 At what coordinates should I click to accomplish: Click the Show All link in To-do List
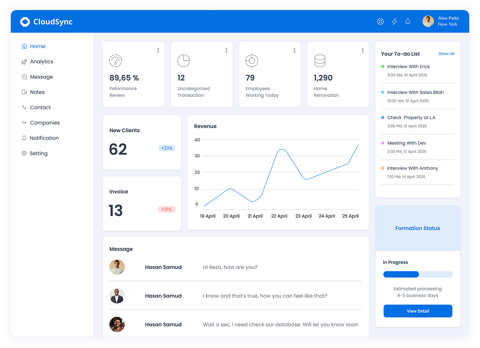[446, 54]
